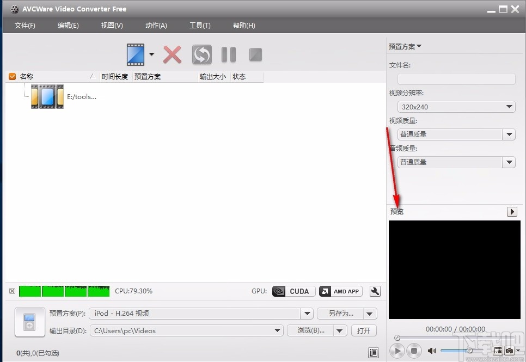Open the wrench settings icon near AMD APP

pyautogui.click(x=375, y=291)
